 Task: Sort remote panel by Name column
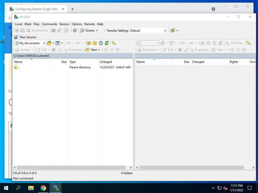pos(154,62)
